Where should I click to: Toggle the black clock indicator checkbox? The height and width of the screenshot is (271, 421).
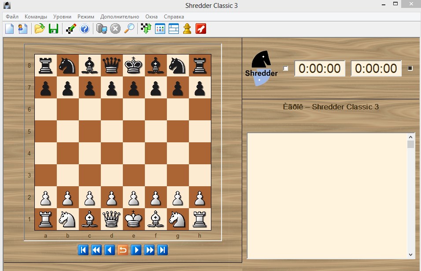(410, 68)
